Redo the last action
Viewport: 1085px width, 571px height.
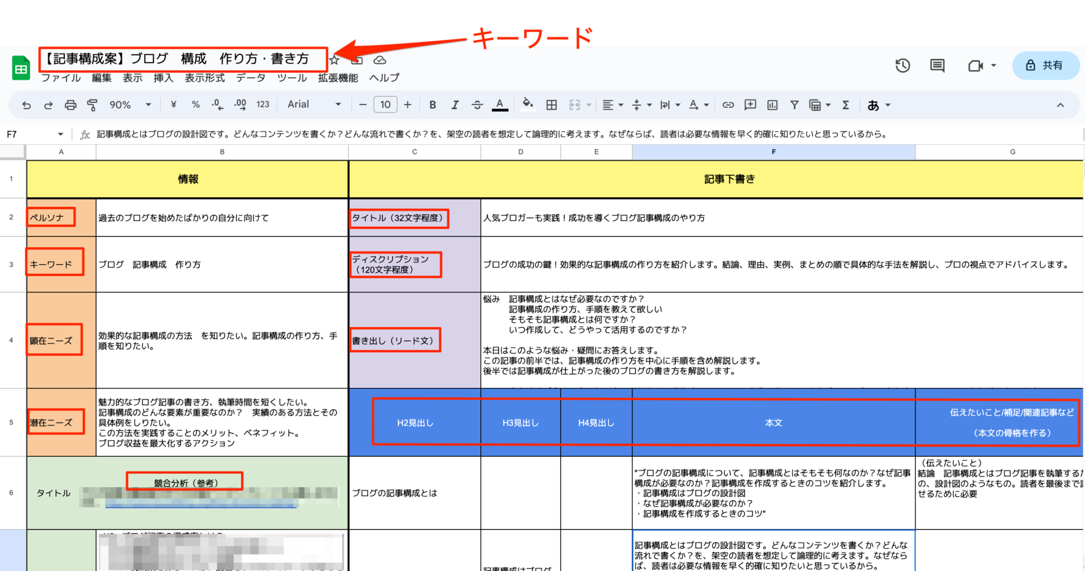pyautogui.click(x=48, y=105)
